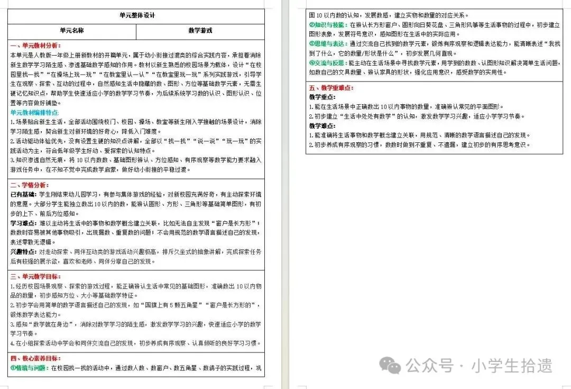Viewport: 571px width, 389px height.
Task: Select the "数学游戏" table cell
Action: 200,31
